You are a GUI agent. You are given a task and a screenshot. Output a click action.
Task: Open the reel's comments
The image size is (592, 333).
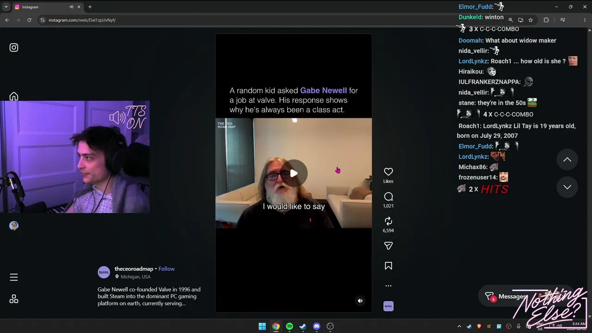pos(388,197)
